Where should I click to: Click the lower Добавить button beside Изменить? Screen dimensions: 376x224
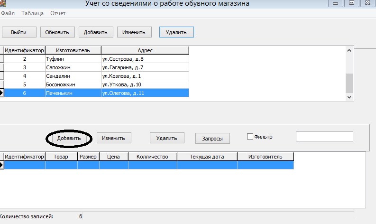69,138
